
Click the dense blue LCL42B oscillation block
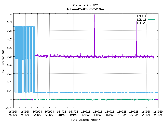tap(24, 59)
